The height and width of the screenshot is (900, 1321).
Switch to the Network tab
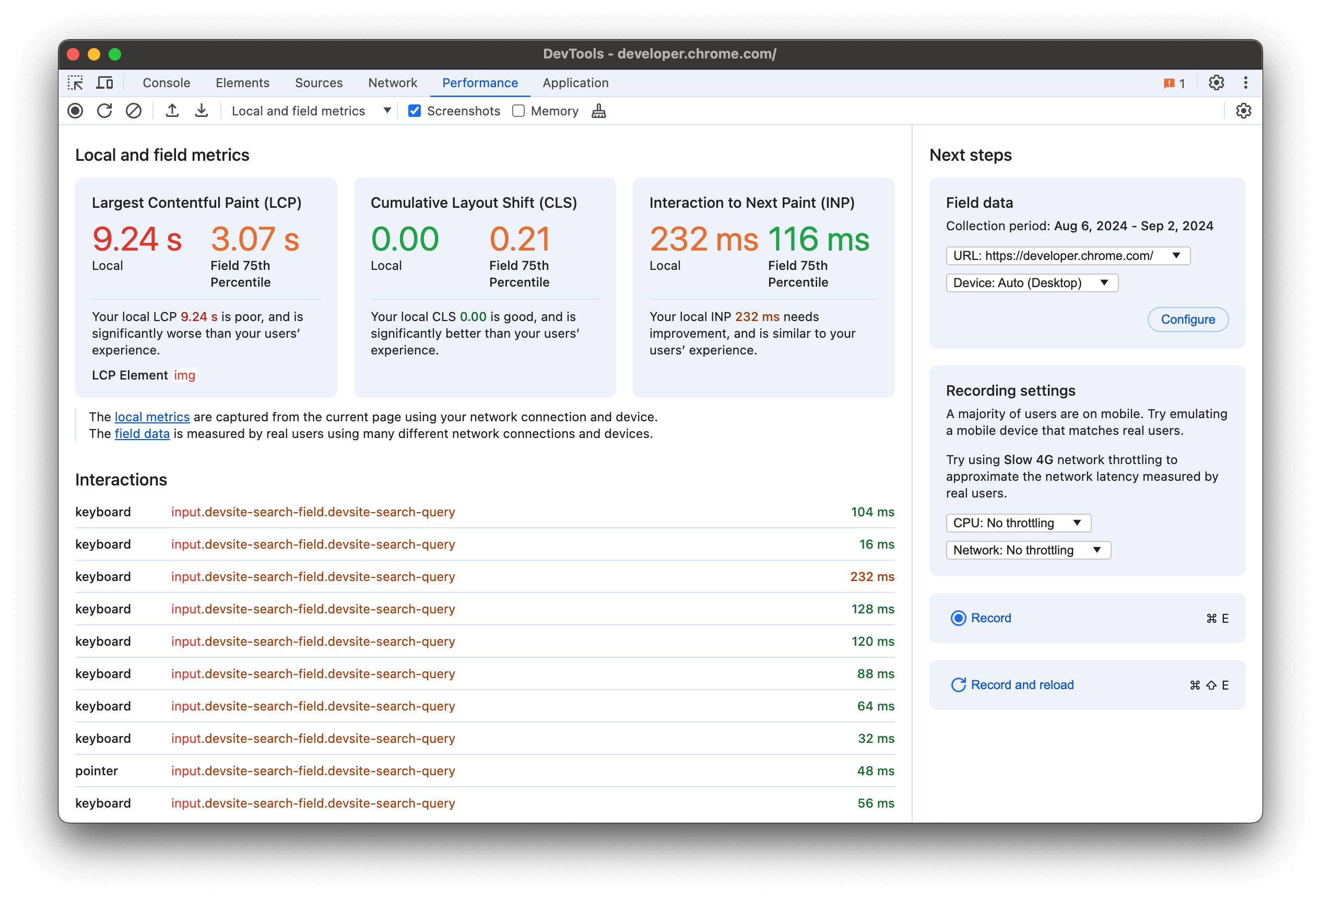[x=392, y=82]
